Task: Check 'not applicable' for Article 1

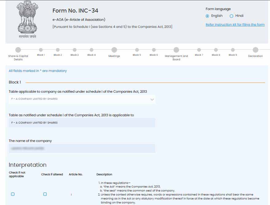Action: (x=13, y=194)
